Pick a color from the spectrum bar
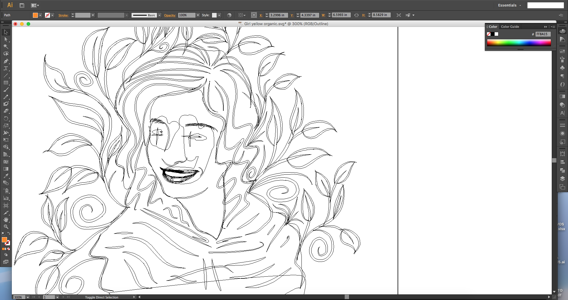The image size is (568, 300). click(519, 43)
